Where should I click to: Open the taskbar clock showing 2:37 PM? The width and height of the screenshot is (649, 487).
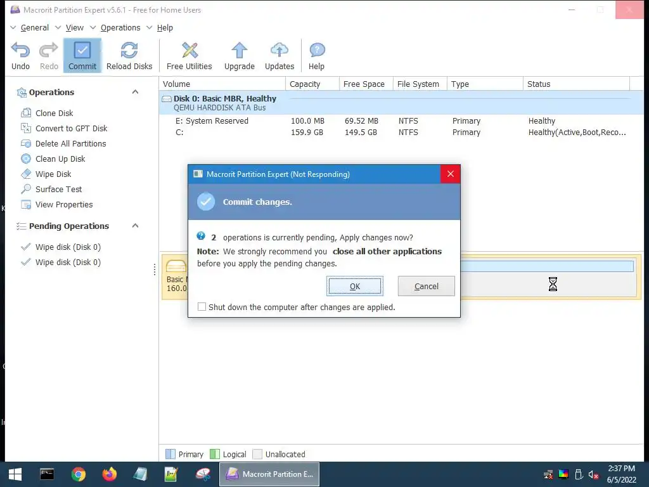621,474
